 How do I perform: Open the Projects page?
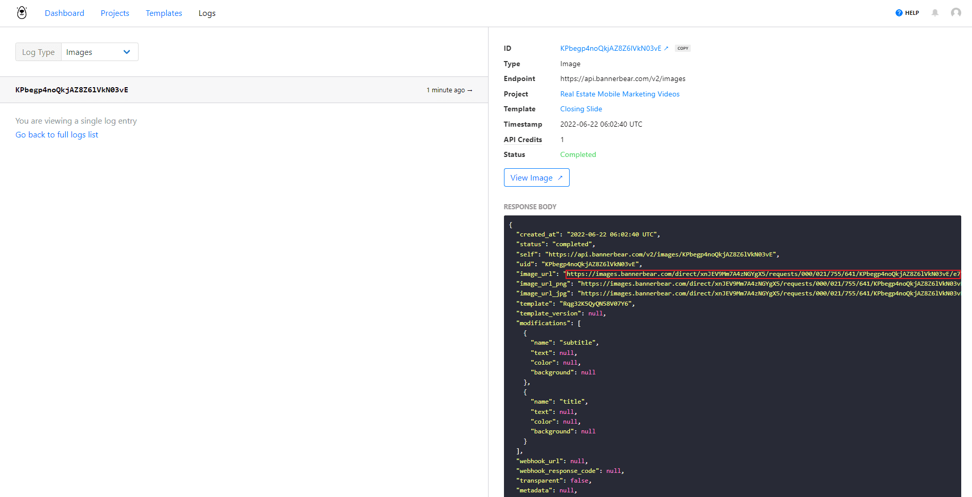pyautogui.click(x=114, y=13)
